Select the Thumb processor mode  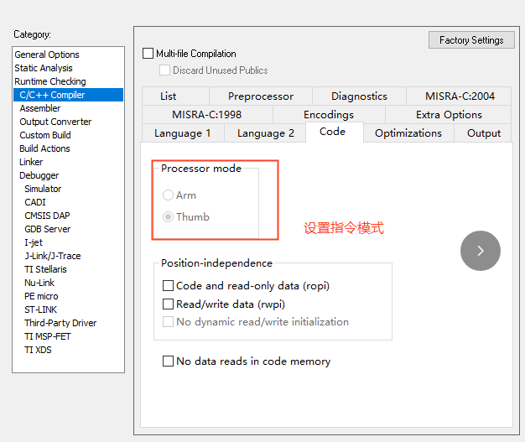tap(169, 216)
